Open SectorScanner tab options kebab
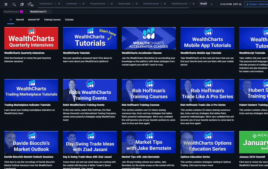The image size is (268, 169). tap(161, 4)
